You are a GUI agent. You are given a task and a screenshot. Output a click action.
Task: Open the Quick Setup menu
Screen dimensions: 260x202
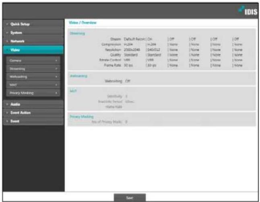(x=33, y=24)
